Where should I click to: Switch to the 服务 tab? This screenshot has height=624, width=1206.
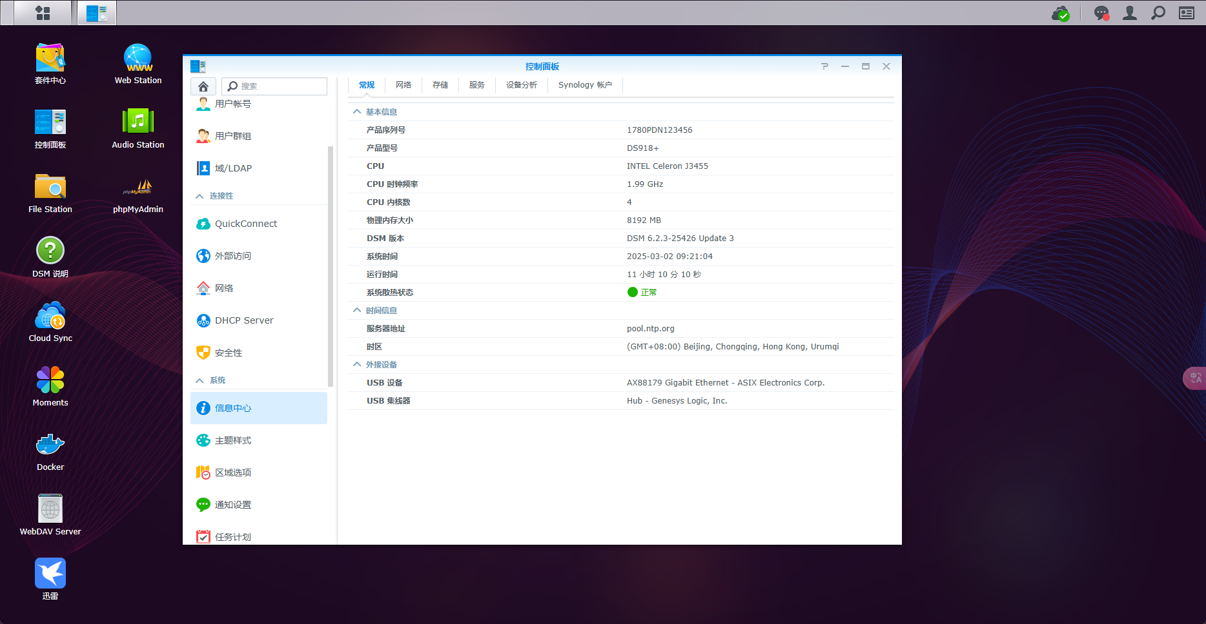pyautogui.click(x=477, y=85)
